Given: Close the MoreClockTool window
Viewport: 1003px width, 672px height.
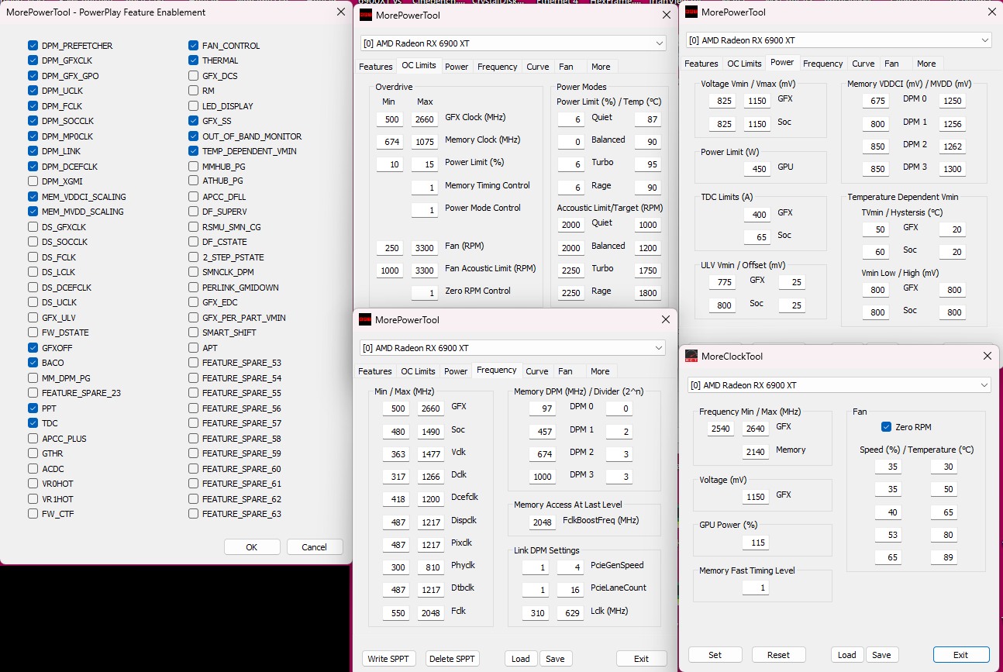Looking at the screenshot, I should (x=987, y=356).
